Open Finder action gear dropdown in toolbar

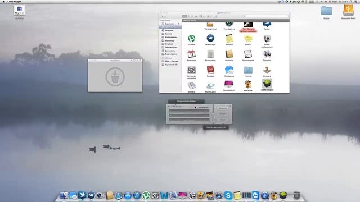click(x=209, y=16)
